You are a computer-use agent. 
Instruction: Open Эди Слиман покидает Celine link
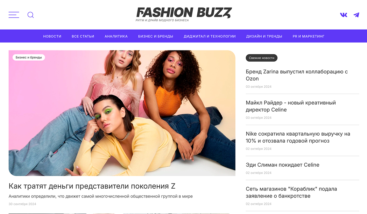[x=283, y=165]
